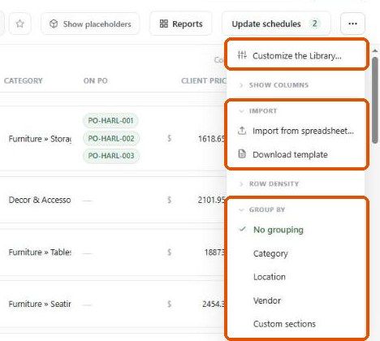This screenshot has width=380, height=341.
Task: Click the Furniture » Tables category cell
Action: [x=40, y=253]
